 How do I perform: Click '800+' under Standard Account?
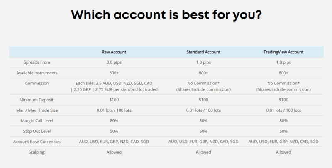[203, 73]
